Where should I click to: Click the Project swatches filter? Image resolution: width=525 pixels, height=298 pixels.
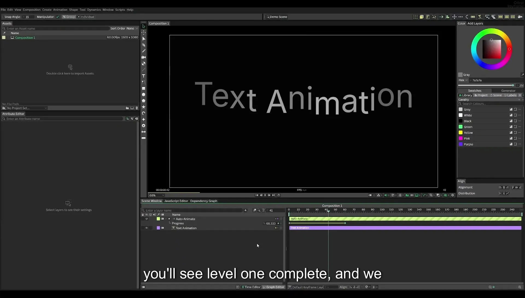481,95
